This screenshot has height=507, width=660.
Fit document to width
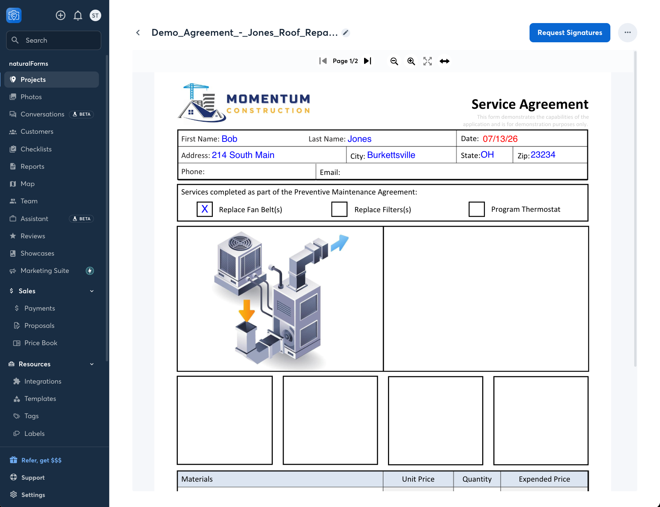444,61
